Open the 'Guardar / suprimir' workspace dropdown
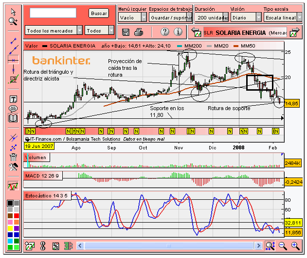 [x=171, y=17]
